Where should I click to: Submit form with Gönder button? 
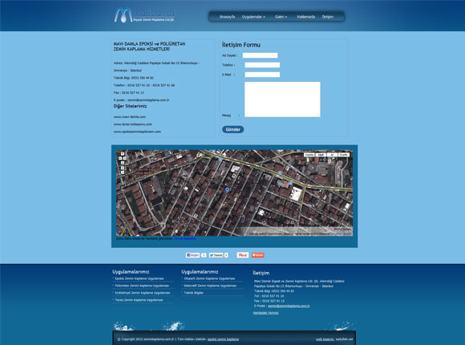[x=233, y=129]
